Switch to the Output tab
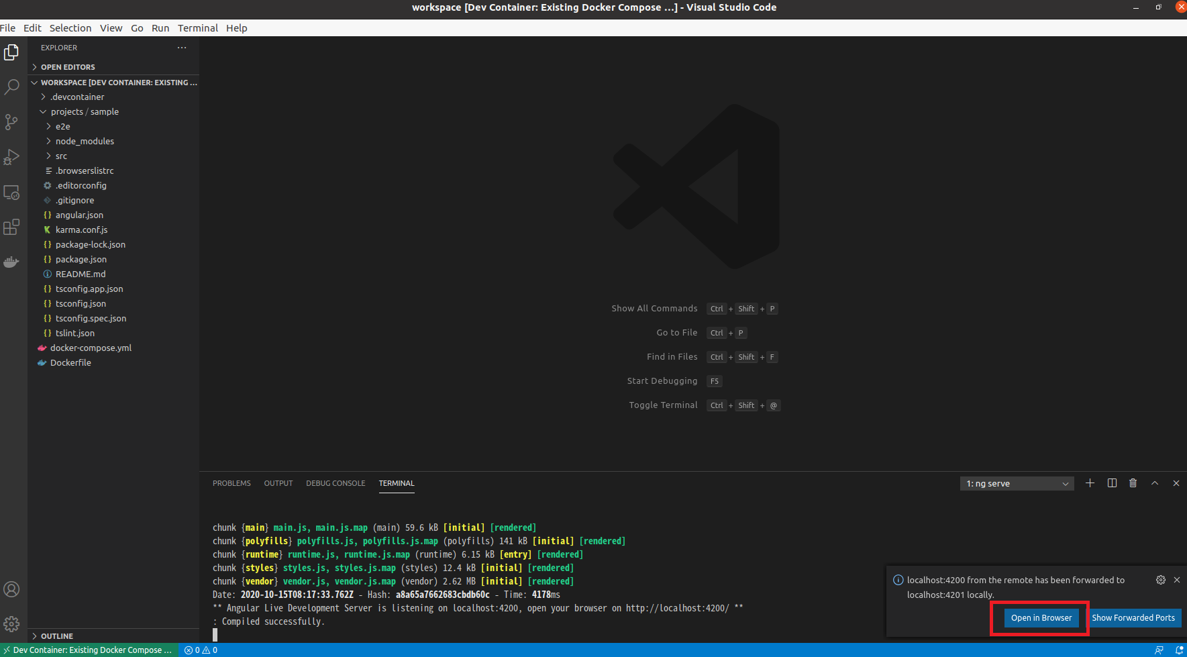The height and width of the screenshot is (657, 1187). (278, 483)
